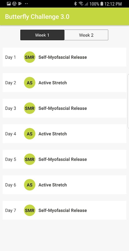Viewport: 129px width, 251px height.
Task: Tap the gallery image notification icon
Action: click(9, 3)
